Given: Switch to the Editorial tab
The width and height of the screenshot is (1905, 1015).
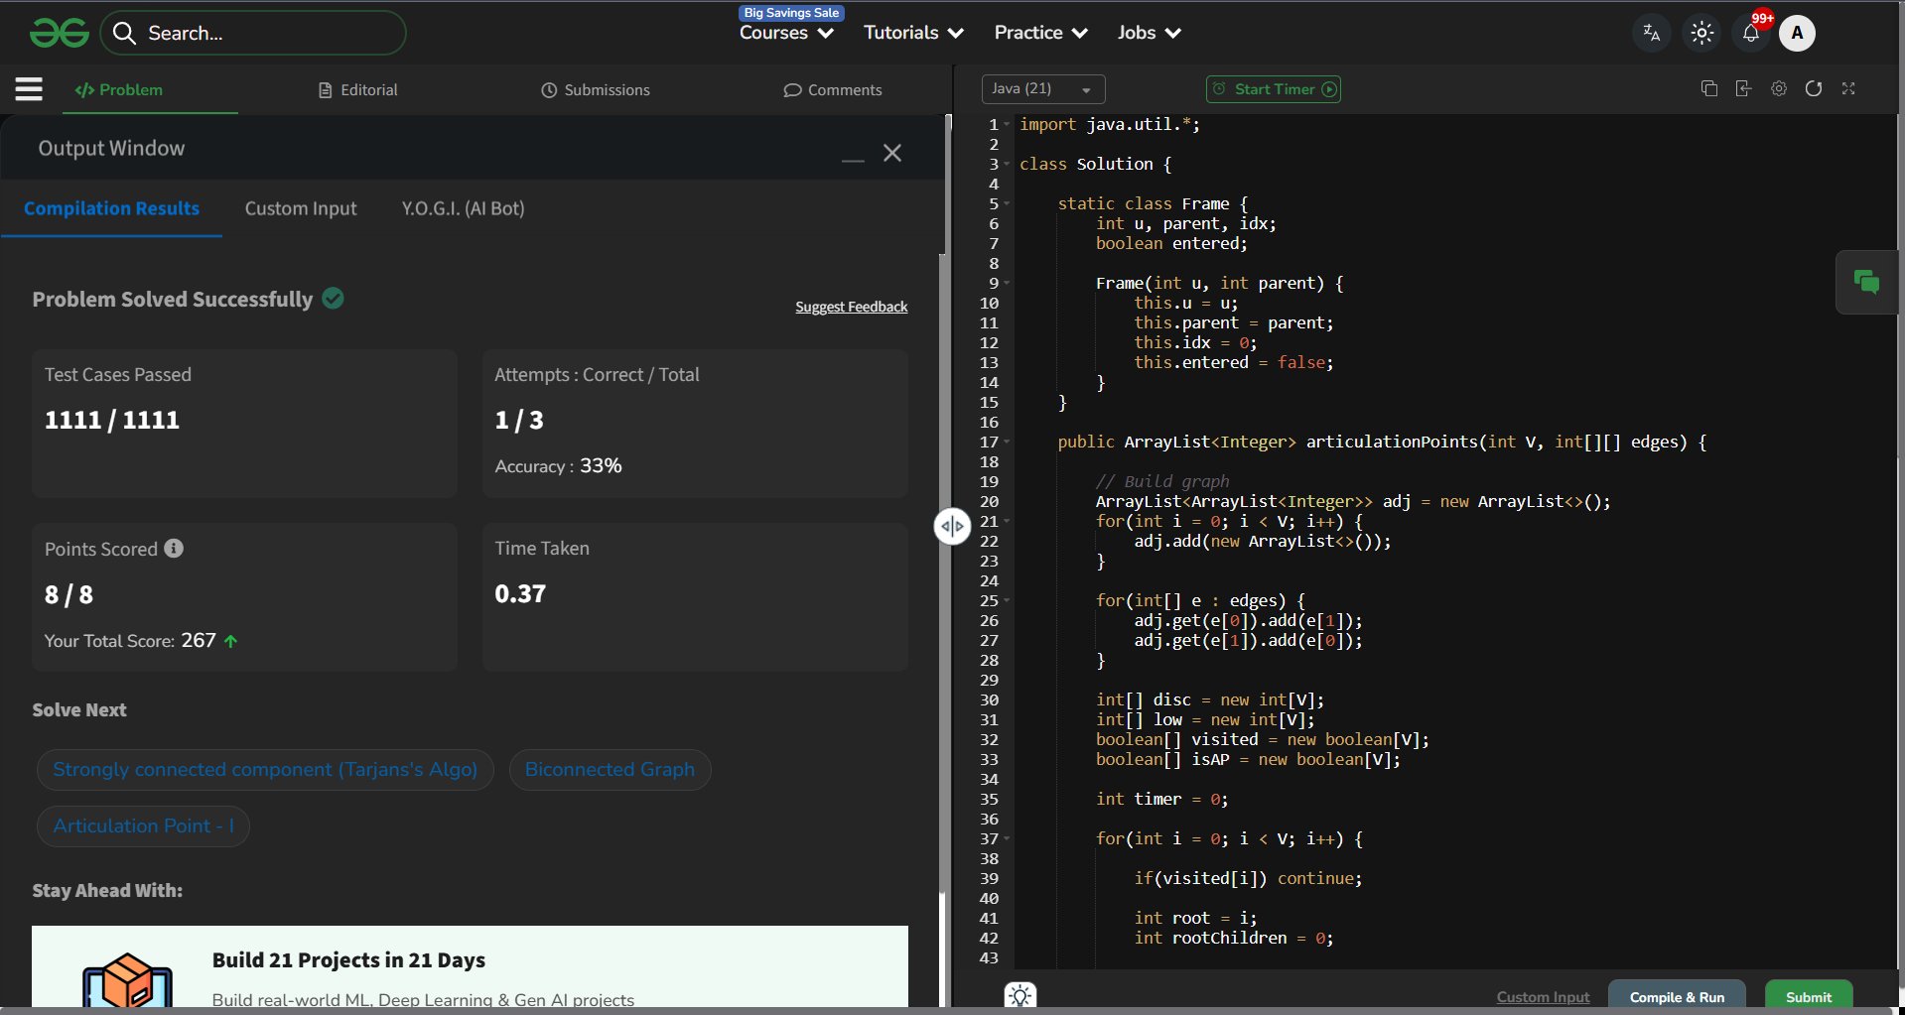Looking at the screenshot, I should tap(358, 90).
